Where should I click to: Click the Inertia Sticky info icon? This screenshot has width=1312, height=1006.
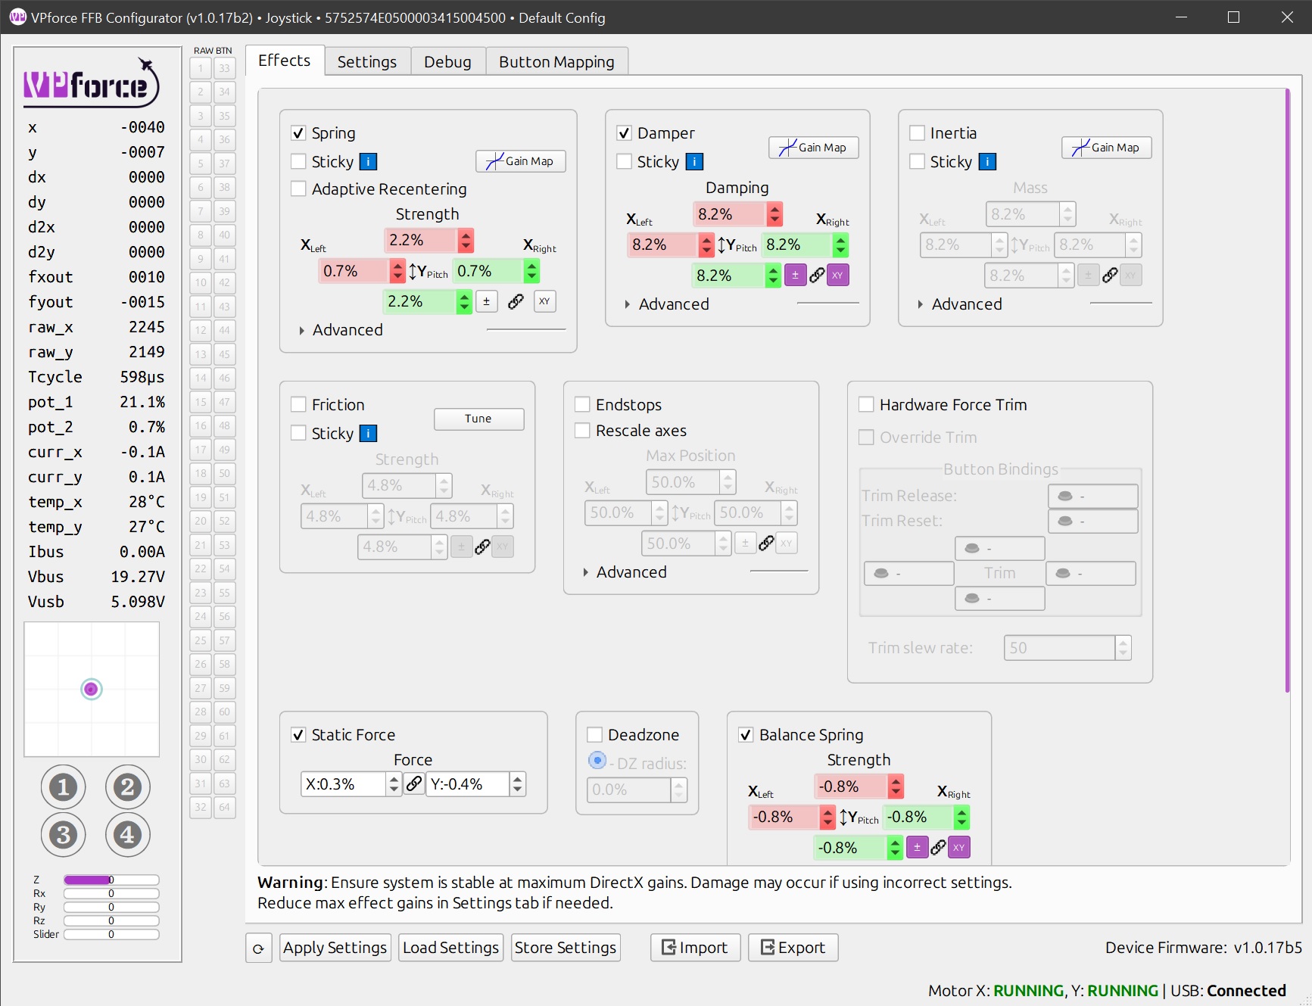tap(987, 161)
